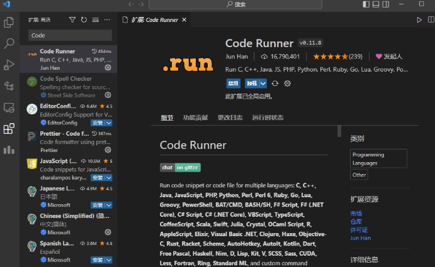The height and width of the screenshot is (267, 435).
Task: Open the Jun Han resource link
Action: point(360,238)
